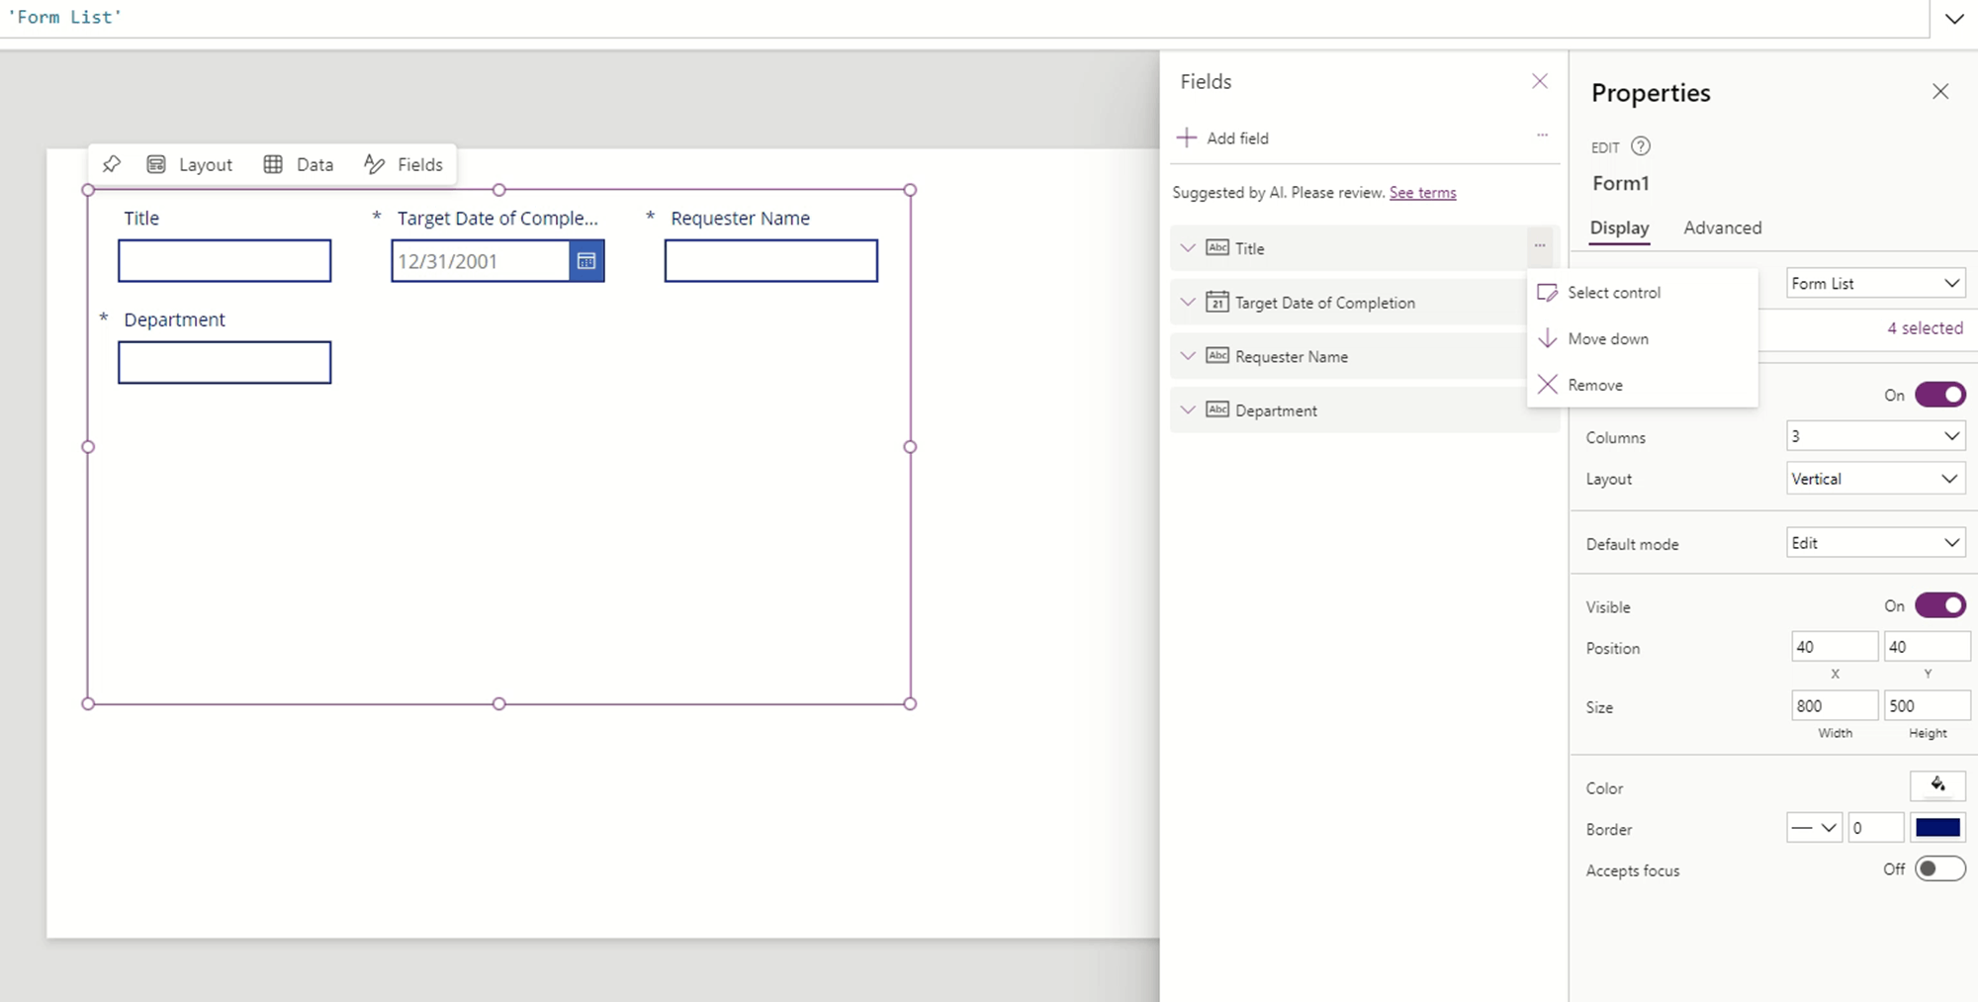Screen dimensions: 1978x1002
Task: Click the border color swatch
Action: click(x=1937, y=828)
